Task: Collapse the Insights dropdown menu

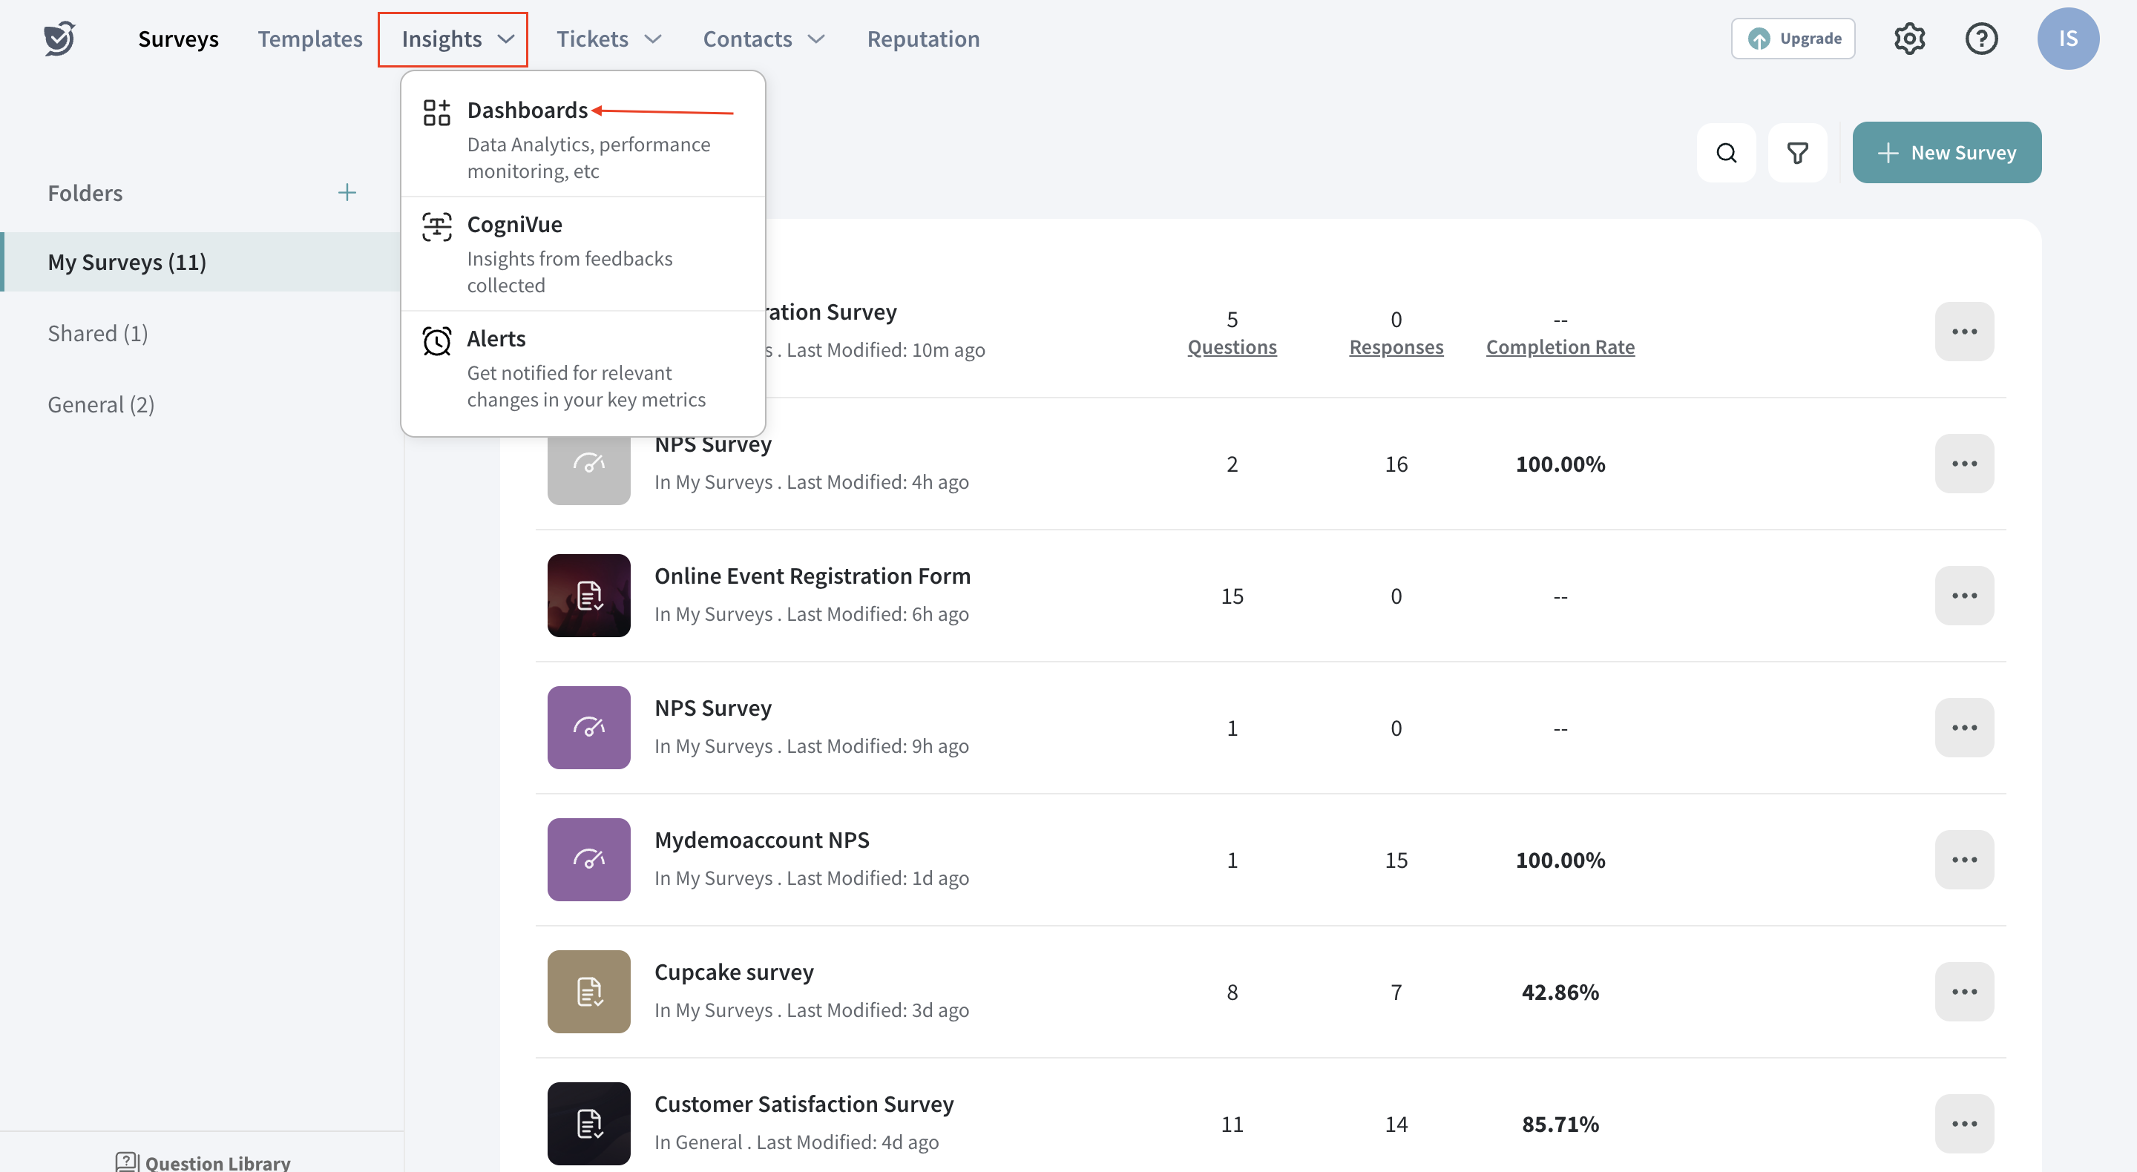Action: 453,39
